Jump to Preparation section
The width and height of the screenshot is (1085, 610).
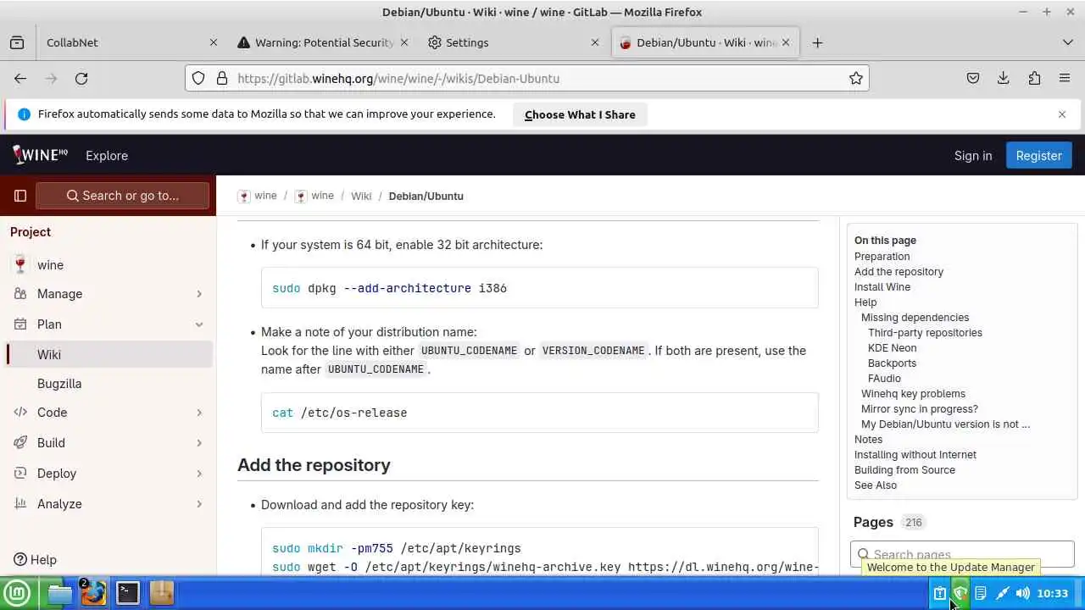pyautogui.click(x=882, y=257)
